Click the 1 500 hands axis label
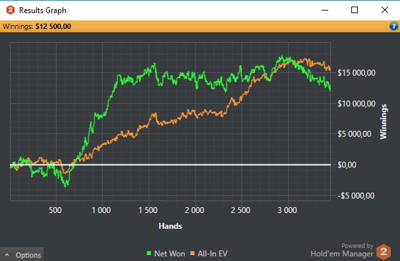This screenshot has width=400, height=261. tap(148, 210)
